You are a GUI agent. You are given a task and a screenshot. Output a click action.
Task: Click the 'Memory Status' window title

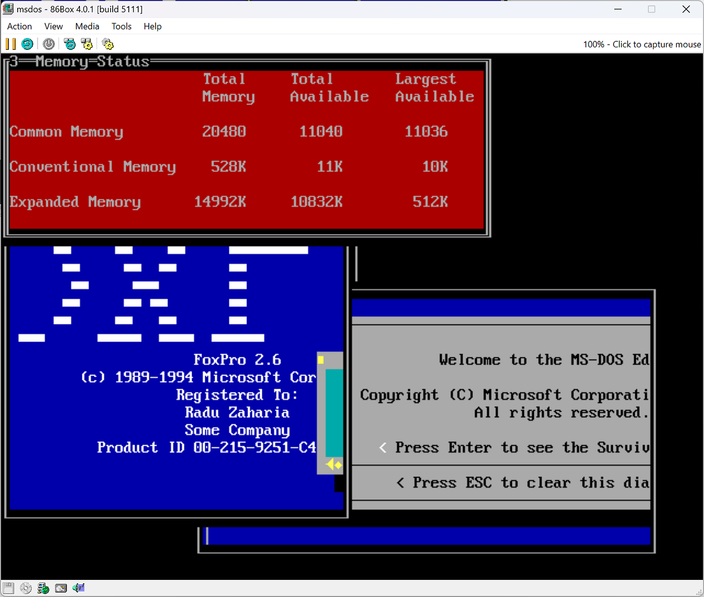(93, 61)
